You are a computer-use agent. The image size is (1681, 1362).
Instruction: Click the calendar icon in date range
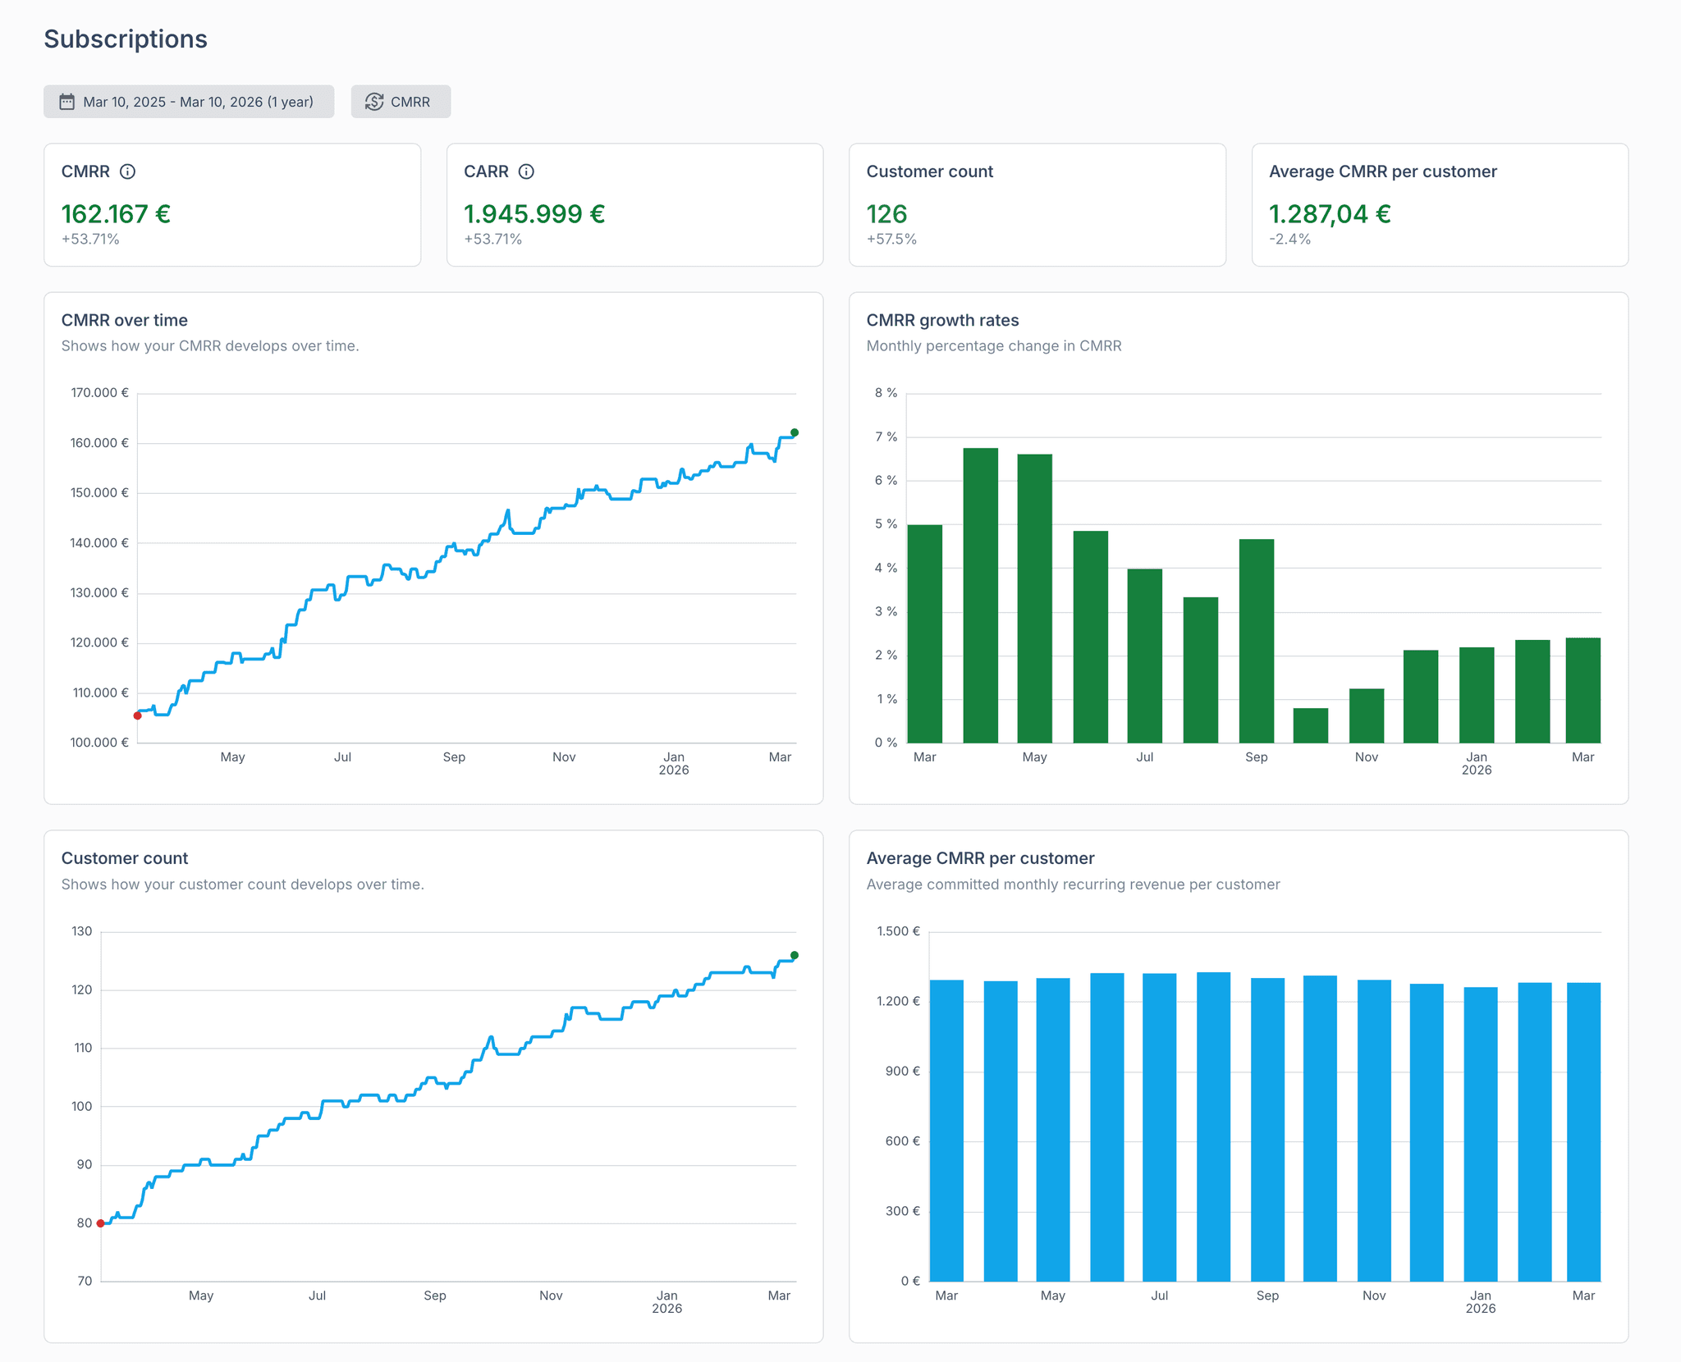tap(66, 102)
